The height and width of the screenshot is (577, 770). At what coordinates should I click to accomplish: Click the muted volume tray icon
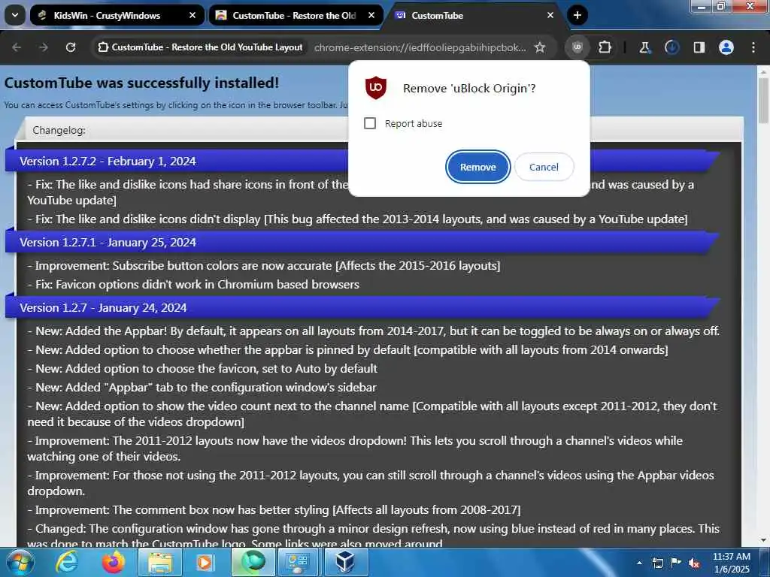pos(694,563)
